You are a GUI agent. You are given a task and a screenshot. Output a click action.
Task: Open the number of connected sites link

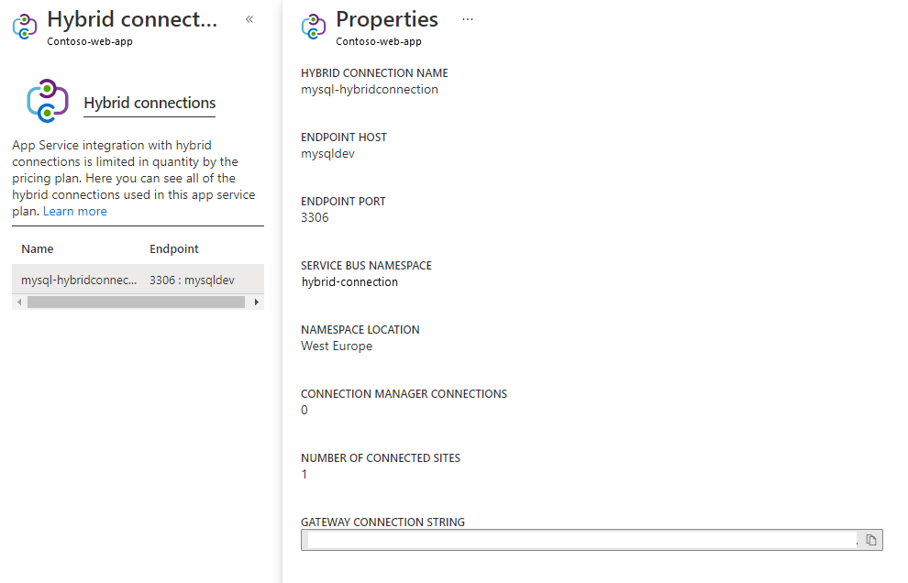[x=305, y=475]
